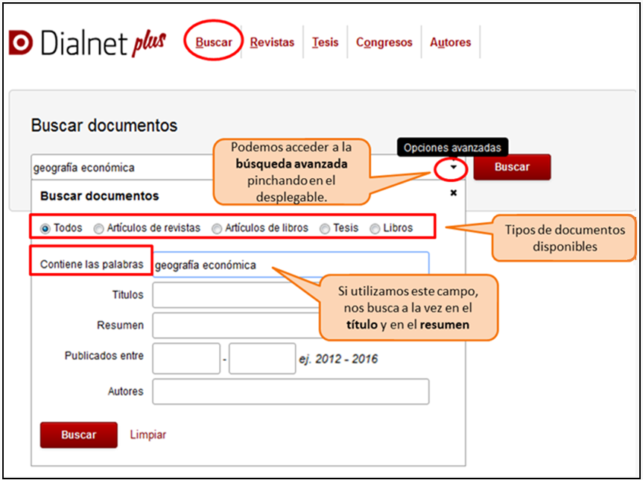
Task: Click the Títulos input field
Action: pyautogui.click(x=231, y=295)
